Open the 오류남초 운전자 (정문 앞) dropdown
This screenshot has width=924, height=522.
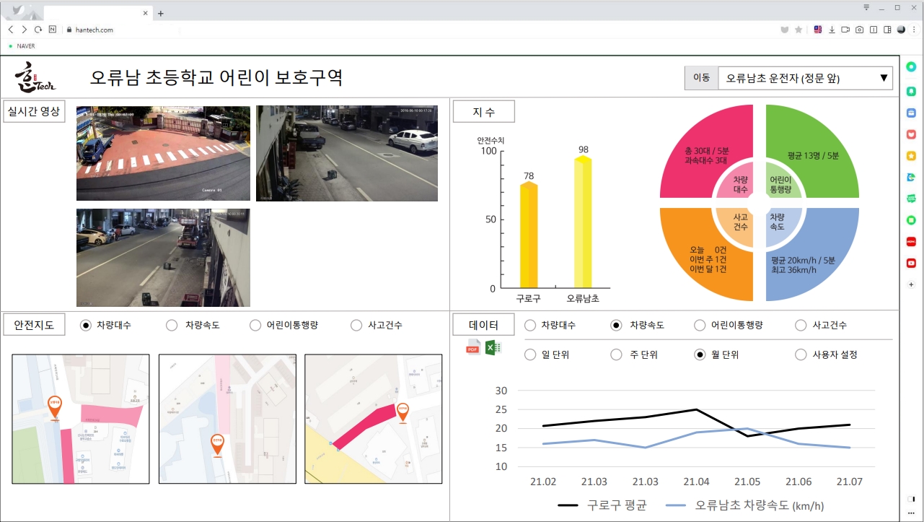[805, 78]
